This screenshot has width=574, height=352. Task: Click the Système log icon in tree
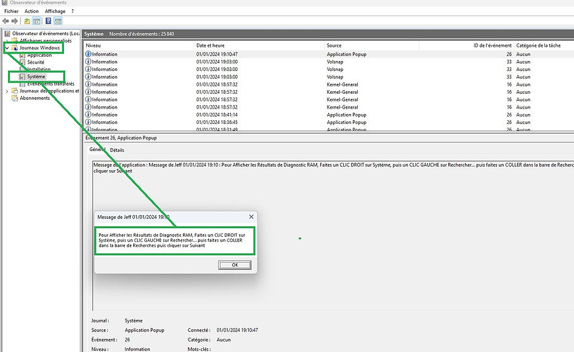click(x=22, y=76)
